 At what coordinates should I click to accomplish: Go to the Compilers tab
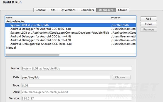[x=87, y=10]
